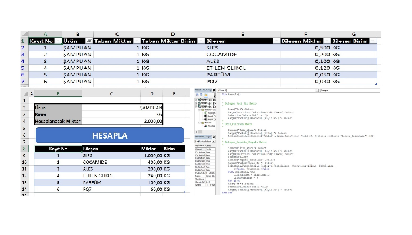Open Kayıt No column filter dropdown

(x=58, y=41)
